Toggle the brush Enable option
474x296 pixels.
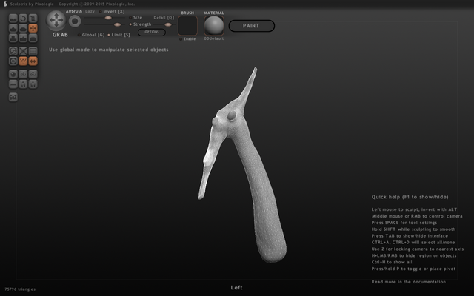[x=187, y=39]
